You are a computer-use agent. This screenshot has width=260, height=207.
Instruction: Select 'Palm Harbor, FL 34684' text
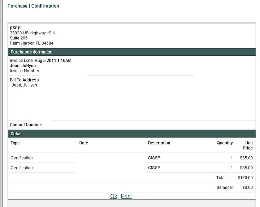coord(31,43)
